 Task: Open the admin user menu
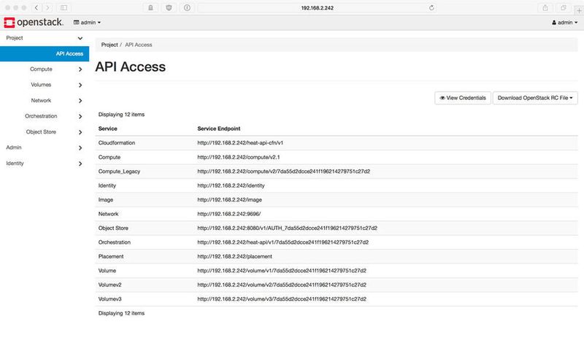(x=564, y=23)
